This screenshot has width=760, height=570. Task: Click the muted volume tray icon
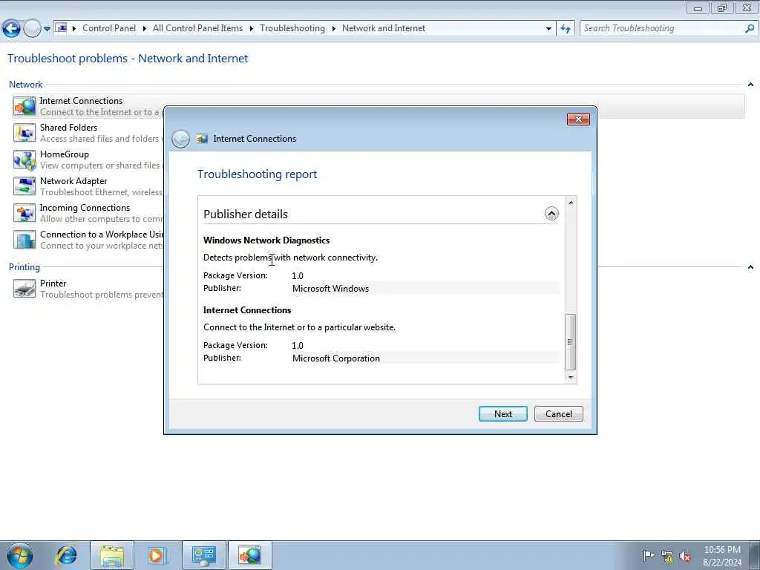point(685,557)
